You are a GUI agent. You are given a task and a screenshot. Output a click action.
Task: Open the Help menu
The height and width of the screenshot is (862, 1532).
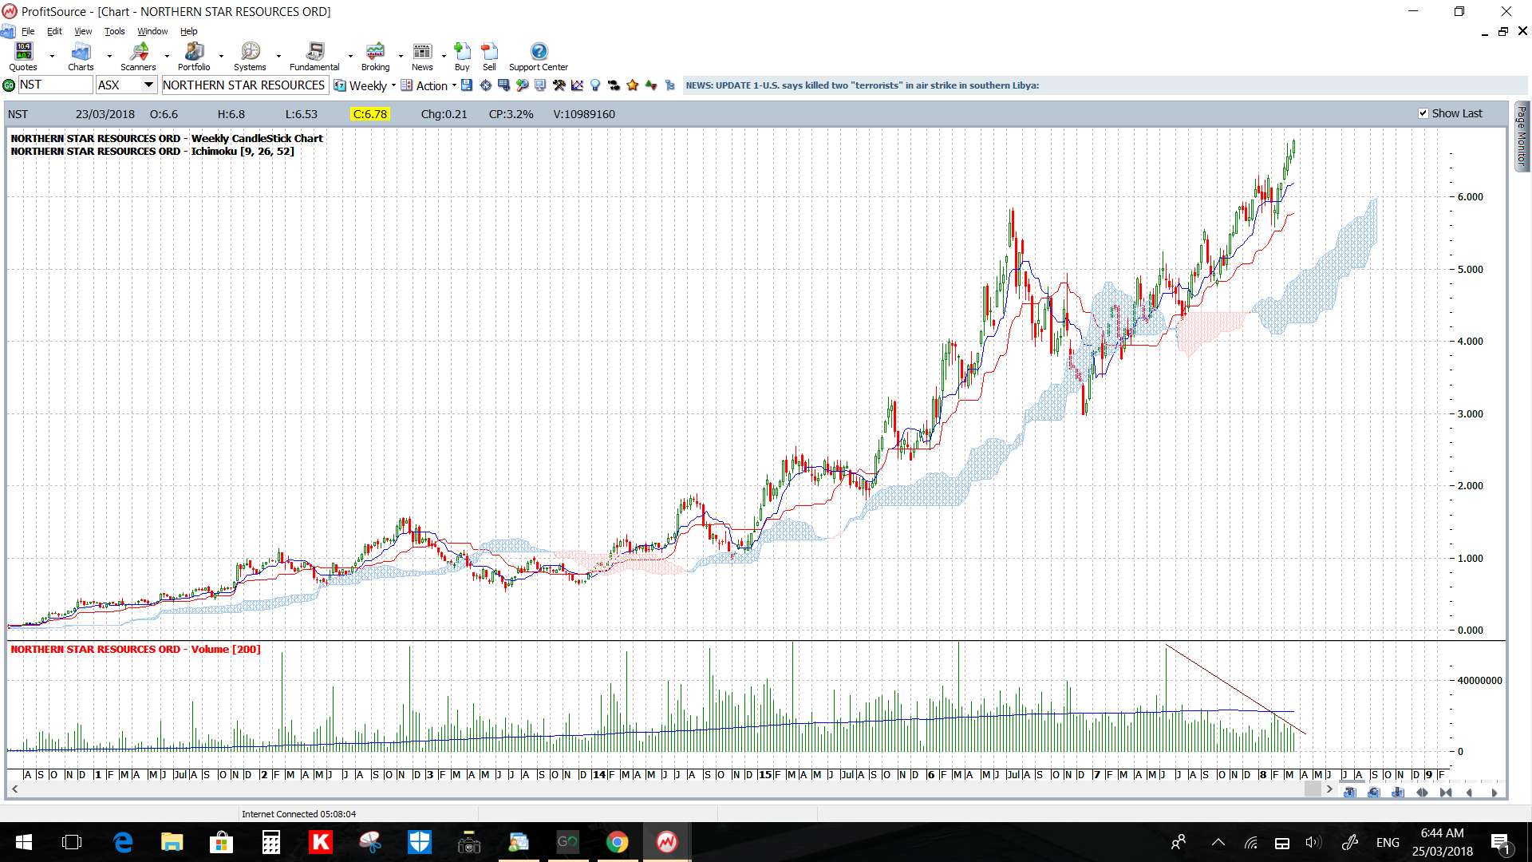188,31
